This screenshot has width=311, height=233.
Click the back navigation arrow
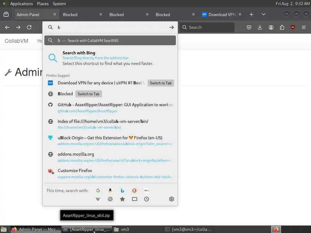pyautogui.click(x=7, y=27)
